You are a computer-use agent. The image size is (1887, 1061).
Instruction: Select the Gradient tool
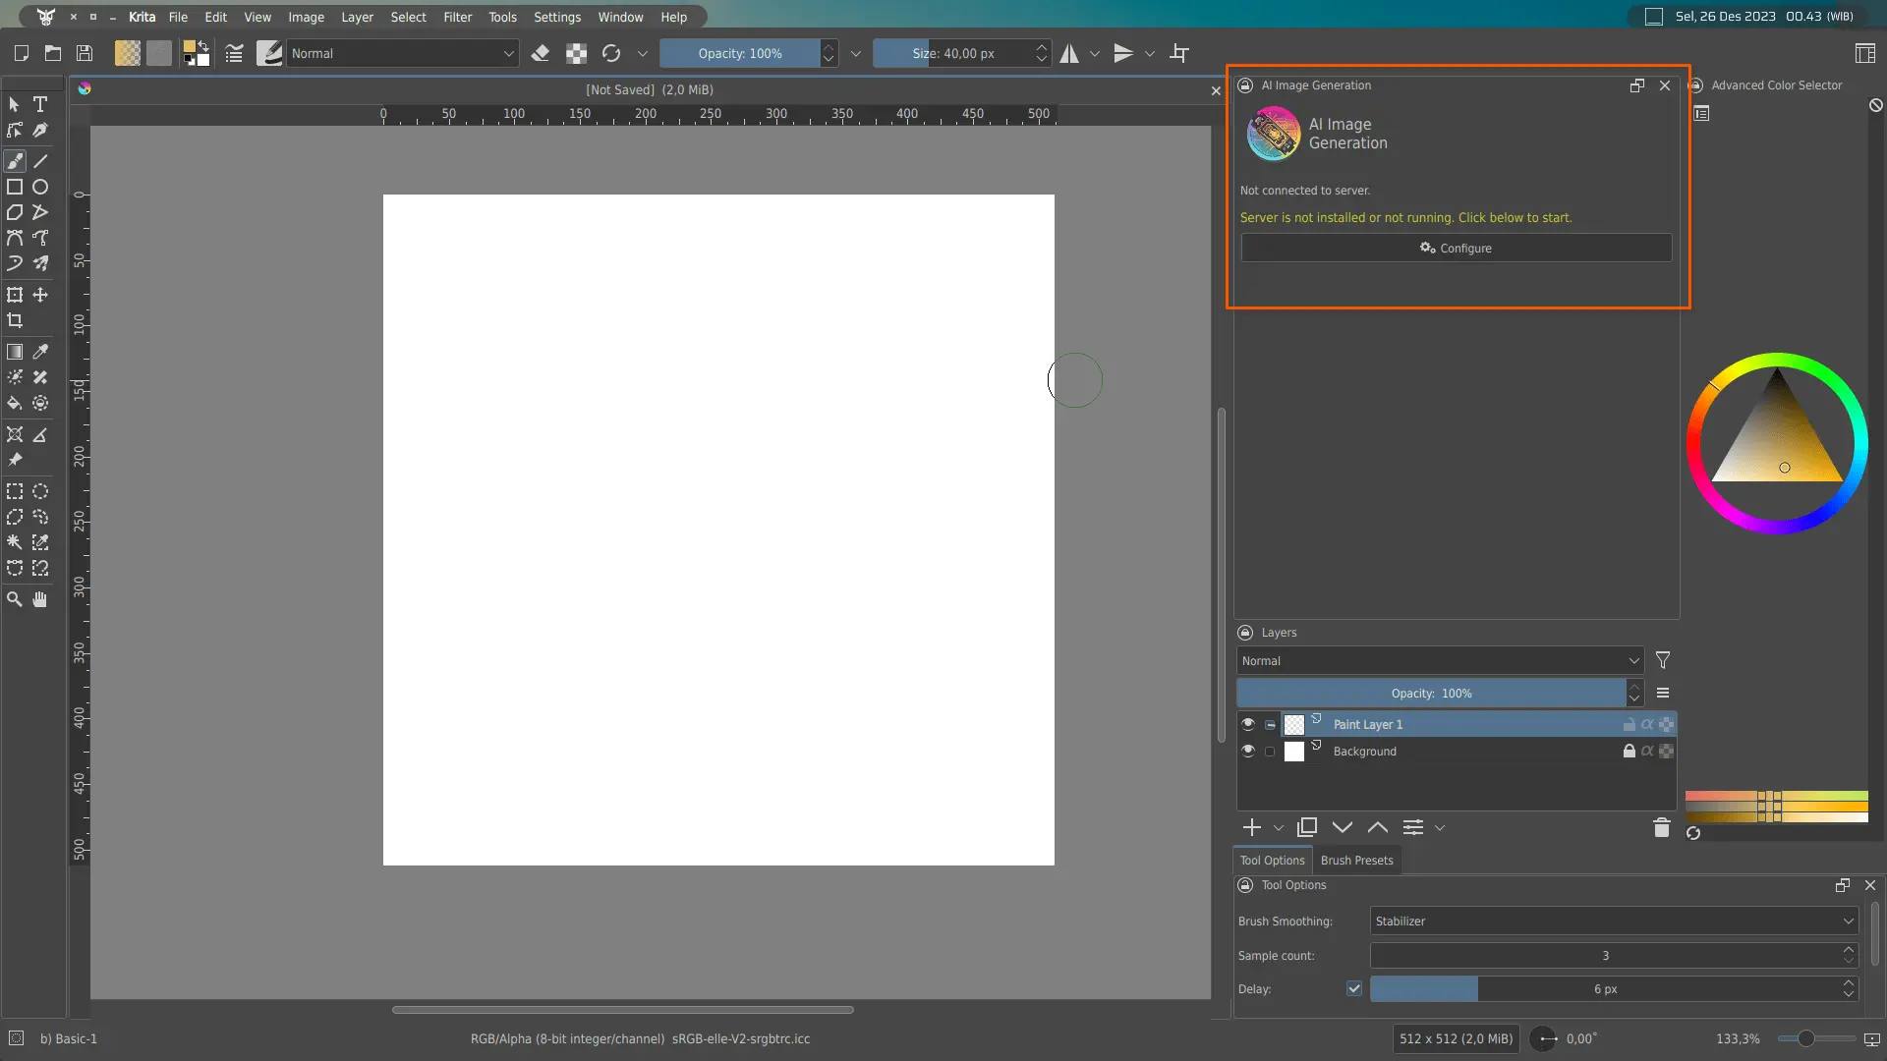tap(15, 352)
